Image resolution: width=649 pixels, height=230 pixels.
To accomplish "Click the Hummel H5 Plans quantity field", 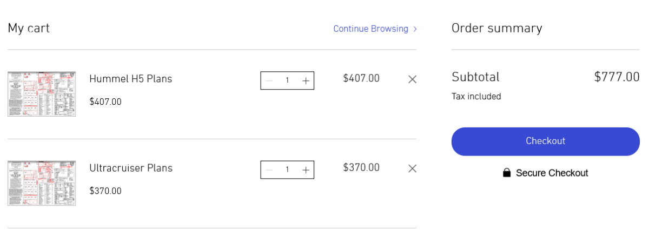I will (287, 80).
